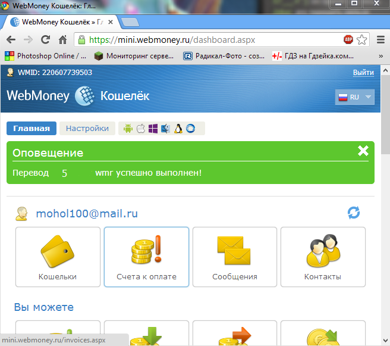Click the mohol100@mail.ru account link

(87, 213)
